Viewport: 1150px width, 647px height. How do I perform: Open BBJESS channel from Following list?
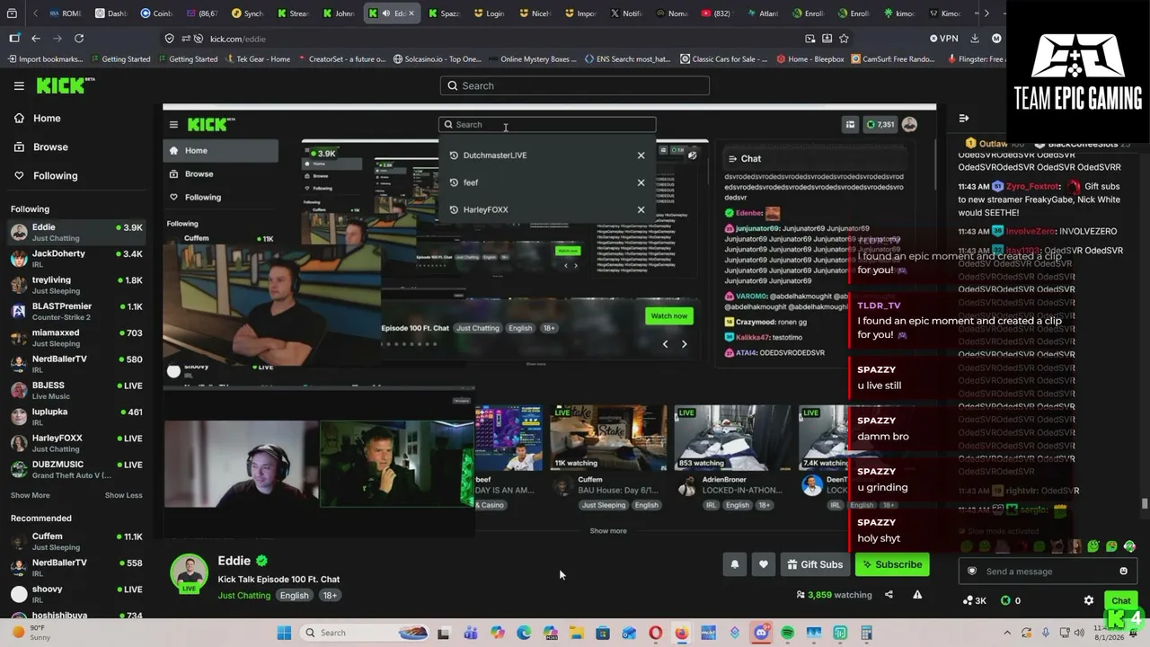(75, 390)
